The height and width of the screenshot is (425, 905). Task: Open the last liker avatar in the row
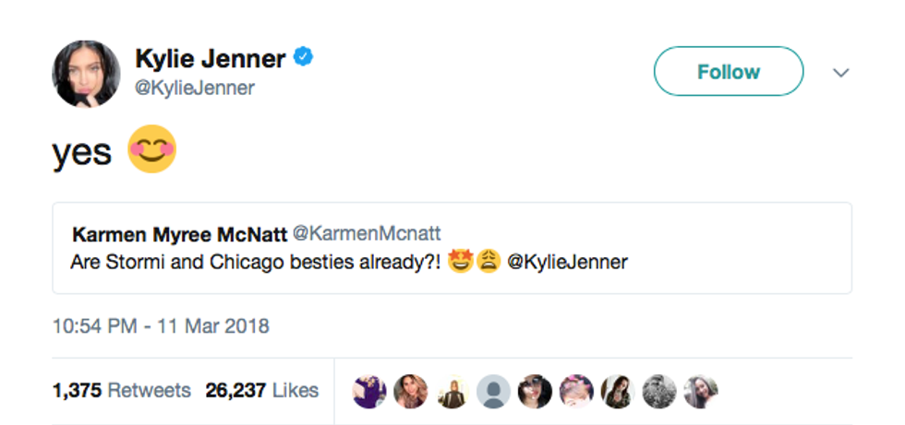click(701, 391)
